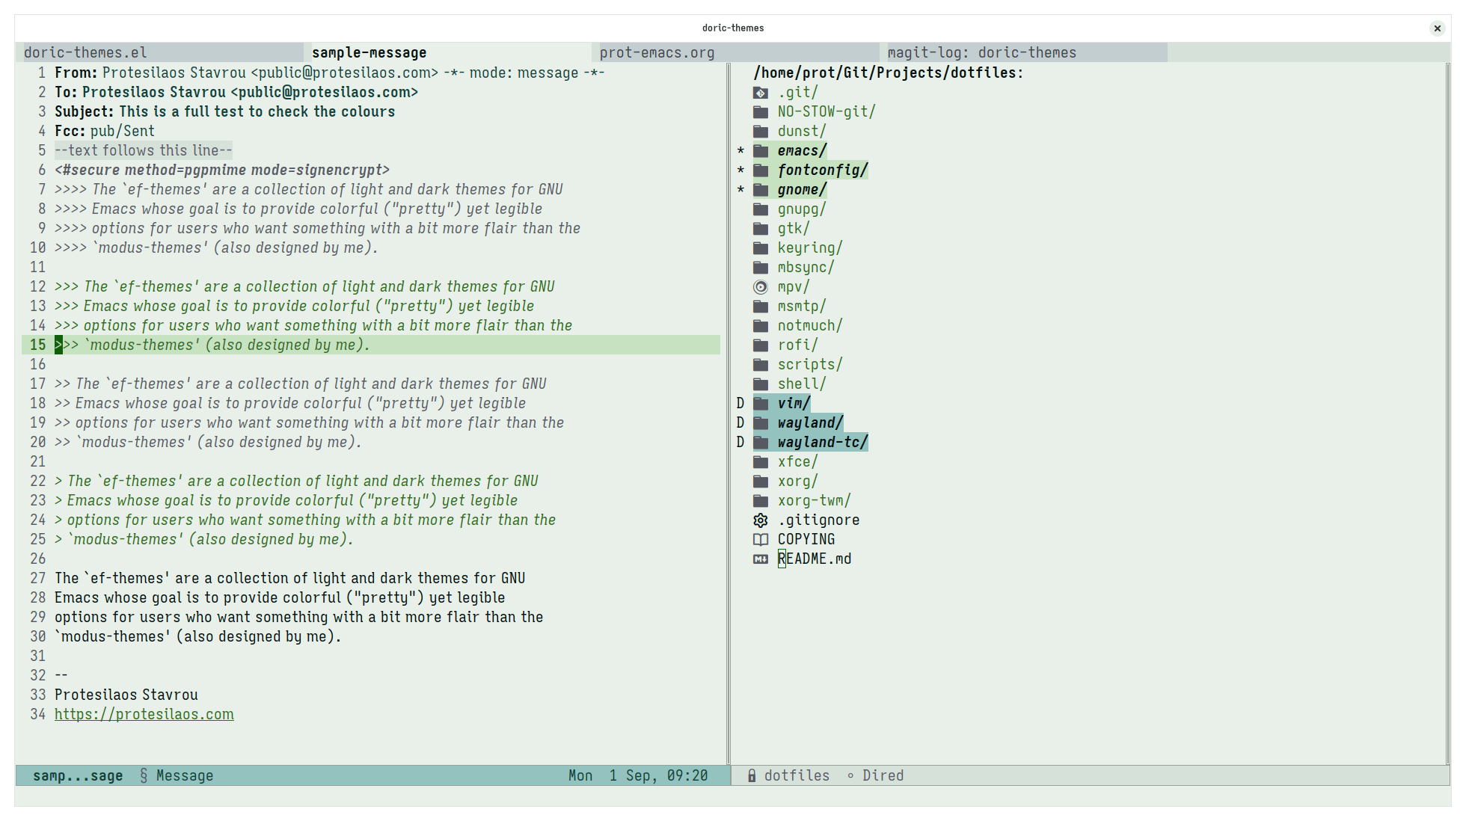The image size is (1466, 821).
Task: Close the doric-themes window
Action: [x=1437, y=28]
